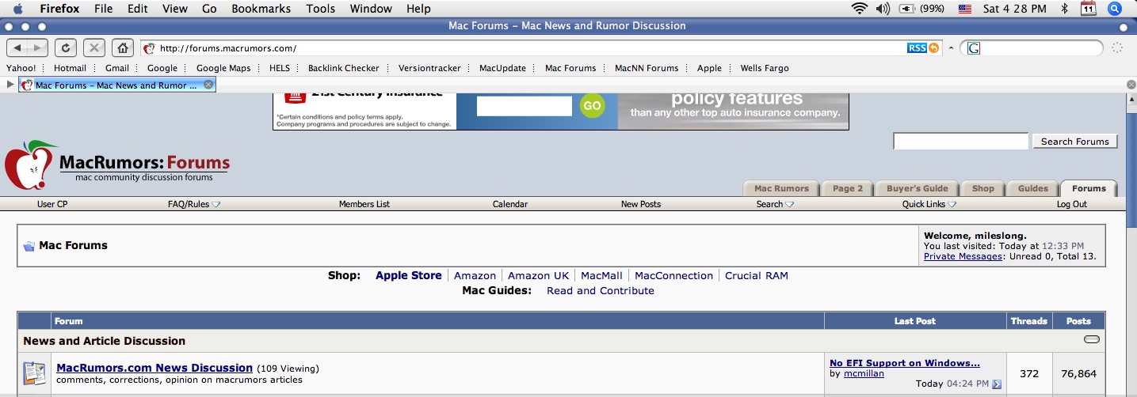Image resolution: width=1137 pixels, height=397 pixels.
Task: Switch to the Guides tab
Action: [1032, 188]
